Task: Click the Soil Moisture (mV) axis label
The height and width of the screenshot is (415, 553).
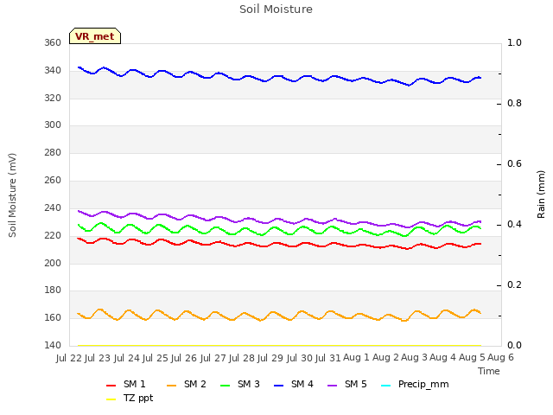Action: coord(12,195)
